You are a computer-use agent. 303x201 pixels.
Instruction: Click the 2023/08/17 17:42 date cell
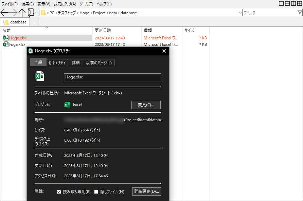point(110,44)
